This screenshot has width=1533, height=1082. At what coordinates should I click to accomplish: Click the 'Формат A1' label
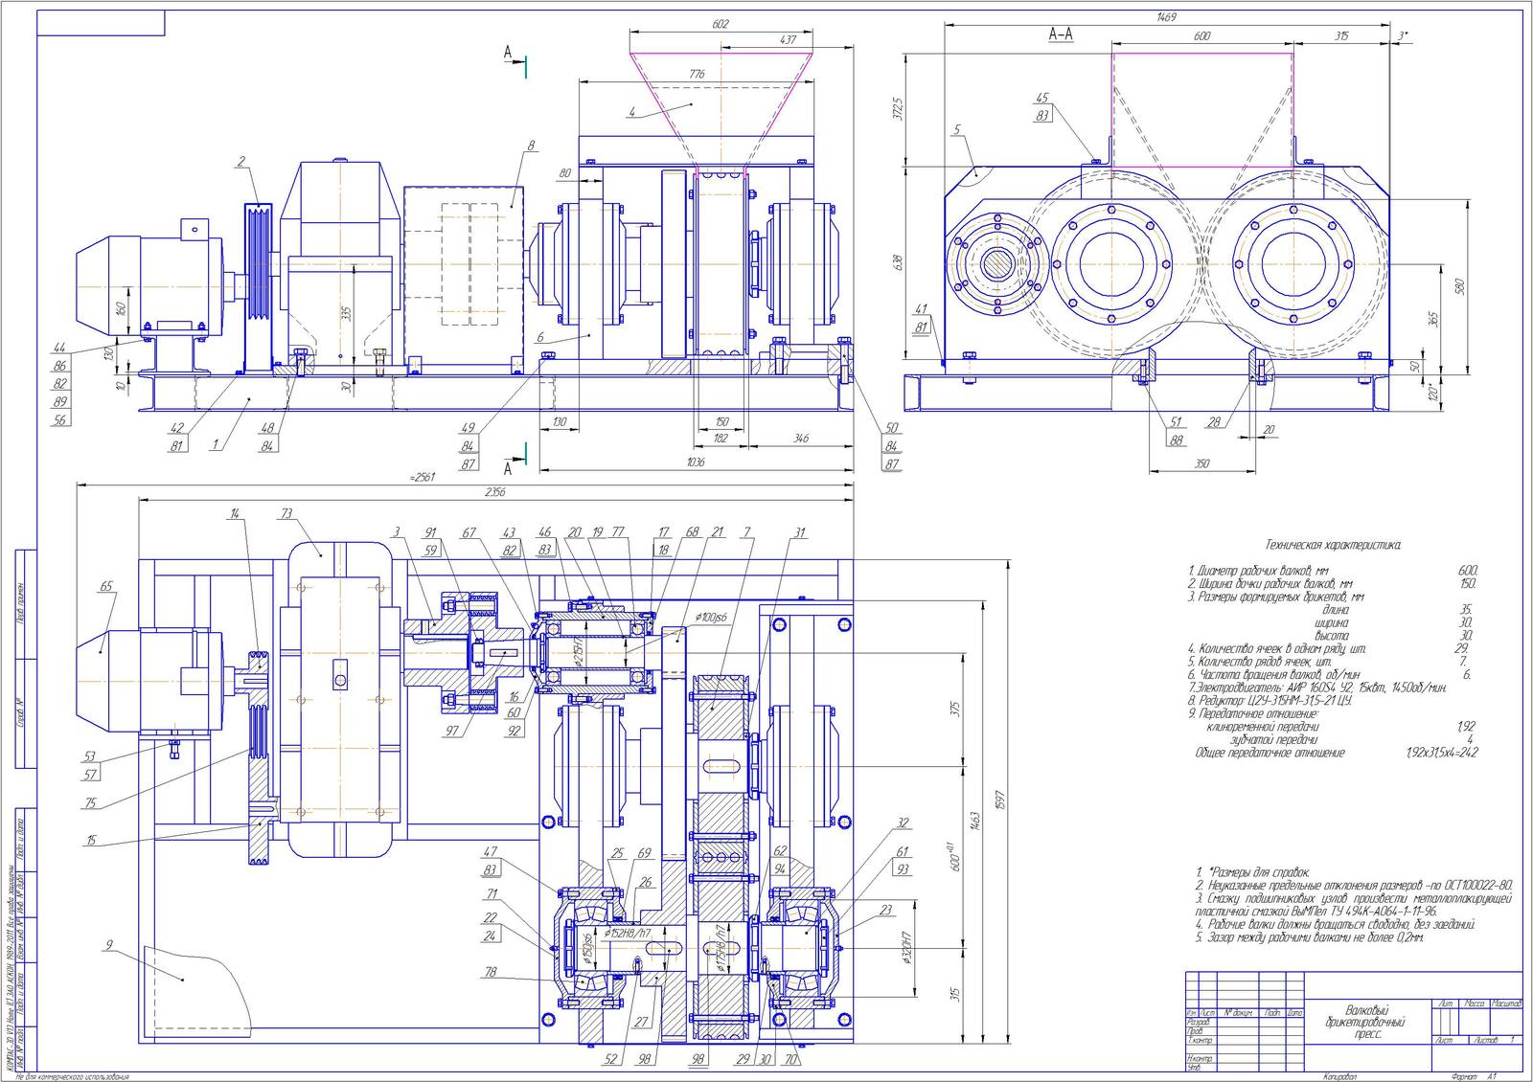1475,1076
